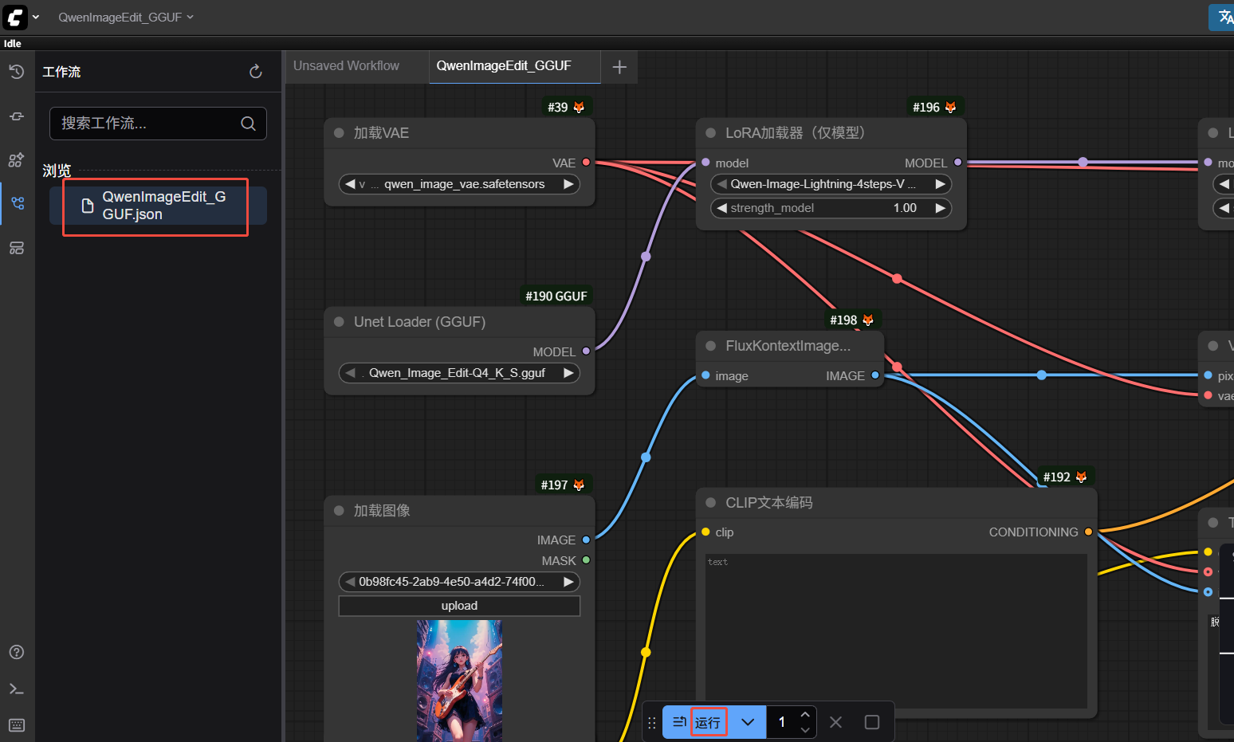1234x742 pixels.
Task: Open the node library sidebar icon
Action: (x=17, y=116)
